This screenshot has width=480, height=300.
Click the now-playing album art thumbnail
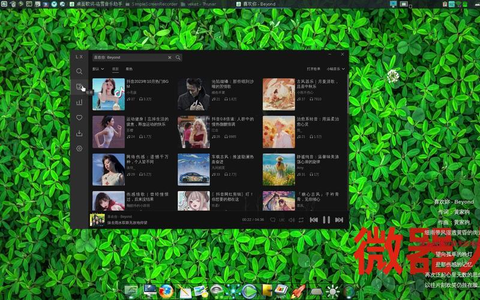97,220
